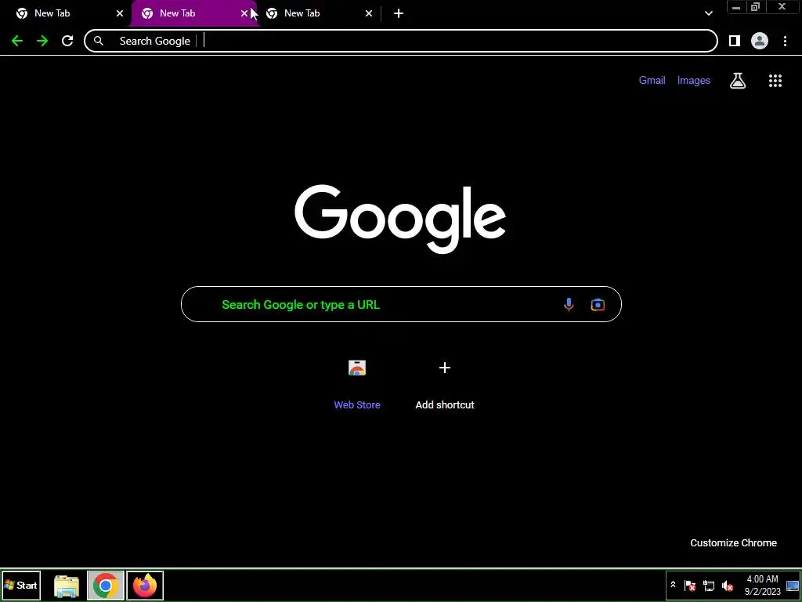802x602 pixels.
Task: Open a new tab with plus button
Action: point(399,13)
